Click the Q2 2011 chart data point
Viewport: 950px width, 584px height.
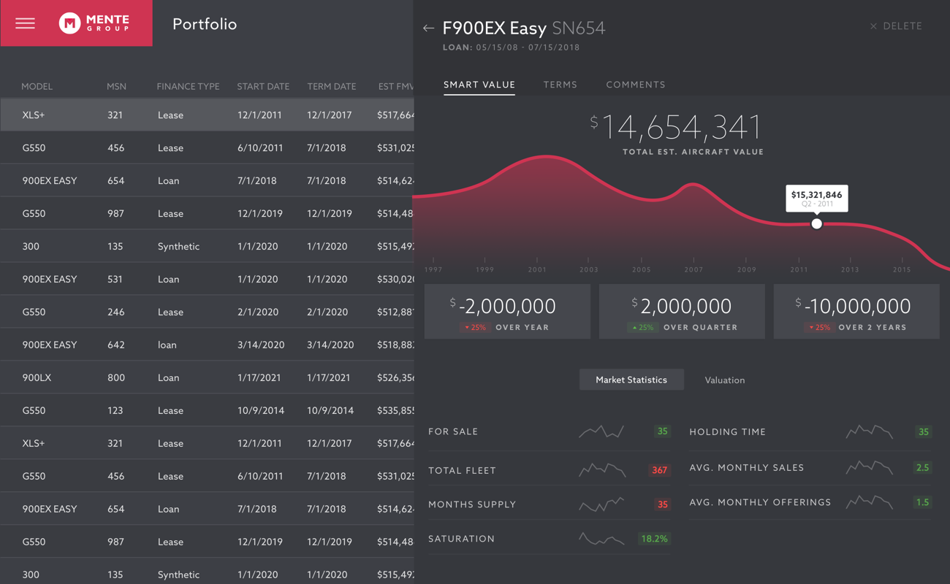click(816, 224)
